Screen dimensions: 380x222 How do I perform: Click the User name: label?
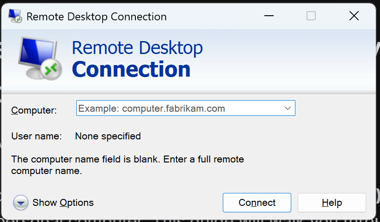(x=37, y=136)
